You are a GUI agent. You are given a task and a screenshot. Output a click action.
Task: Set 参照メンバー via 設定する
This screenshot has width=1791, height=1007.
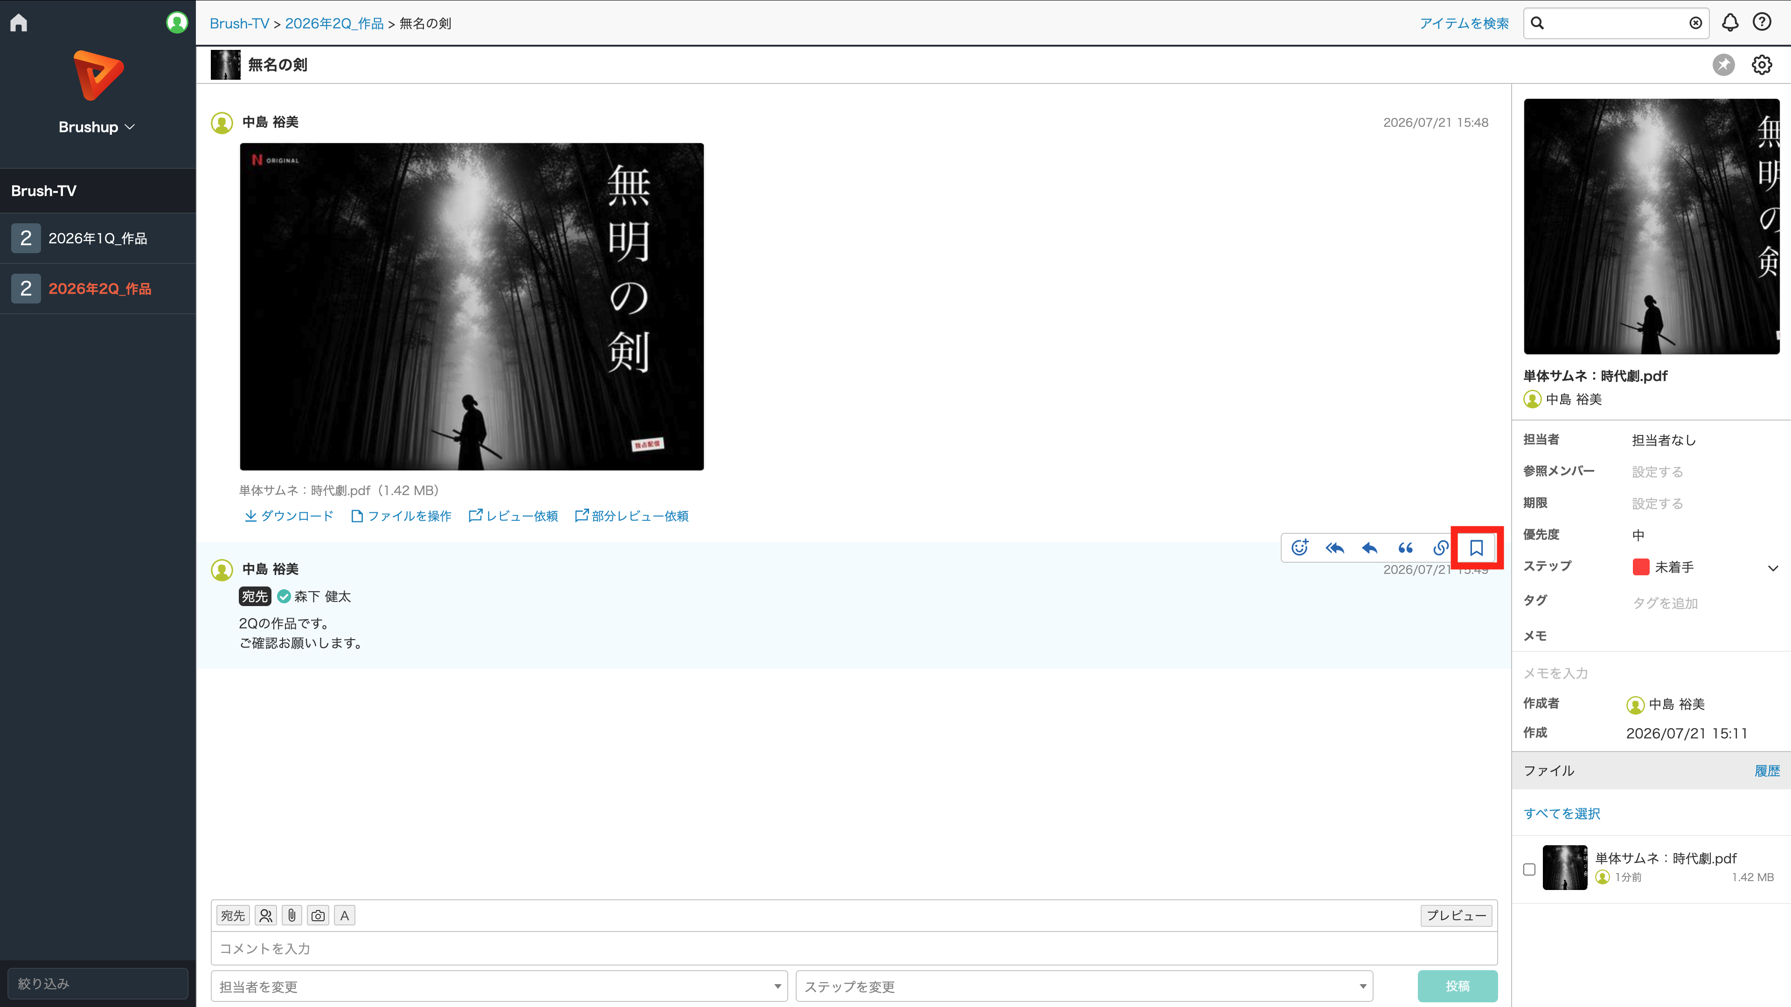[1658, 472]
